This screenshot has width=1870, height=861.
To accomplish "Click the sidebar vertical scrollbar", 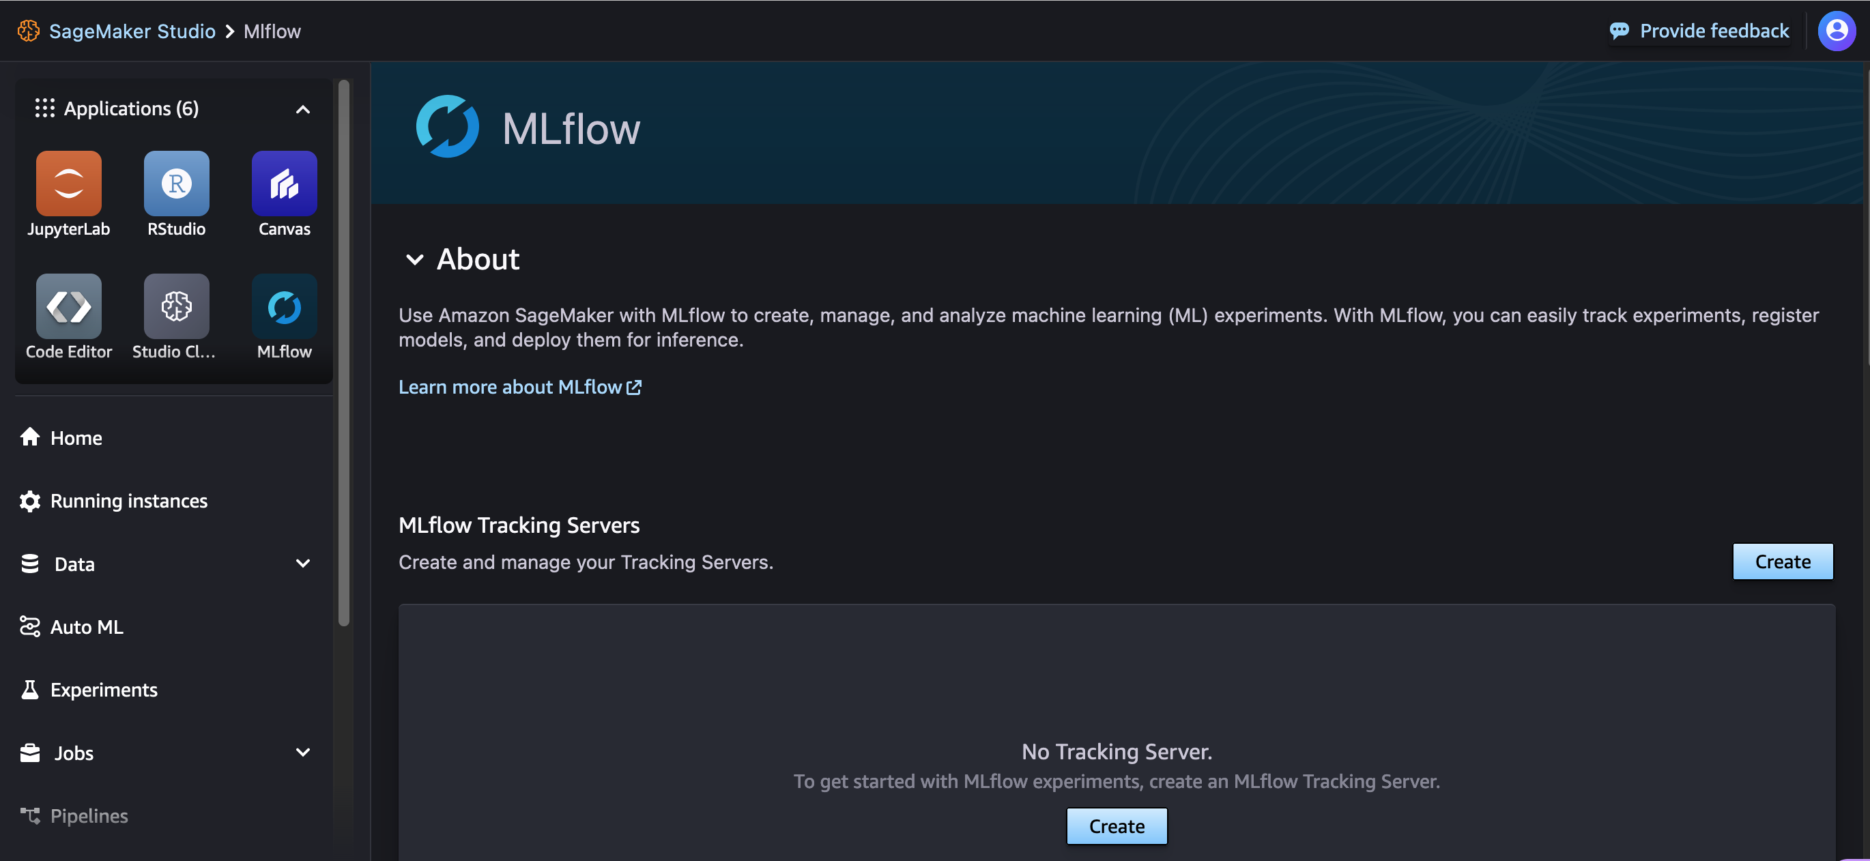I will (344, 352).
